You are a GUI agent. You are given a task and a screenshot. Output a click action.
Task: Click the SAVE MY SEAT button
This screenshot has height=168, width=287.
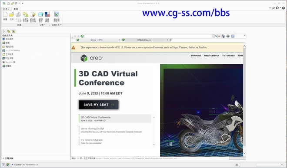click(x=99, y=105)
